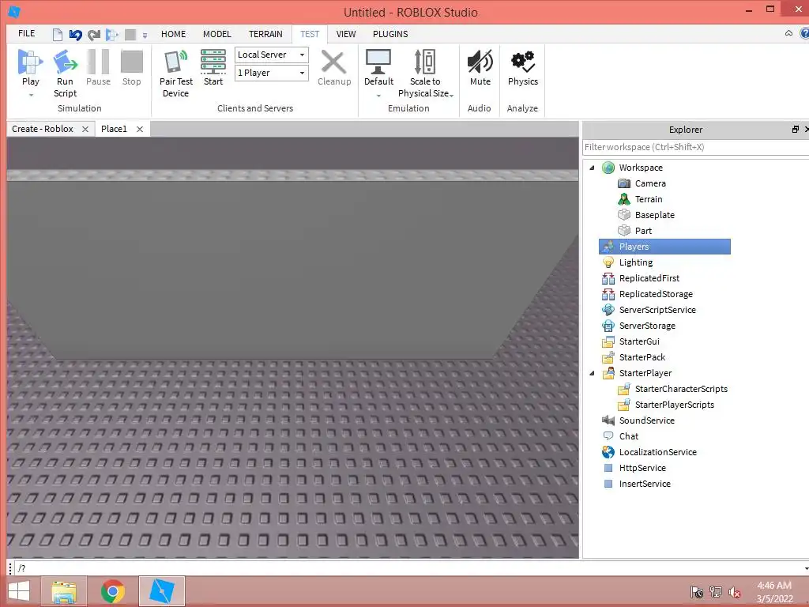Open the Default device dropdown arrow

[x=378, y=96]
